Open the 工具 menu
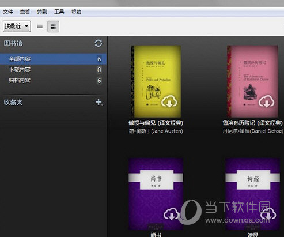The image size is (284, 237). (59, 12)
